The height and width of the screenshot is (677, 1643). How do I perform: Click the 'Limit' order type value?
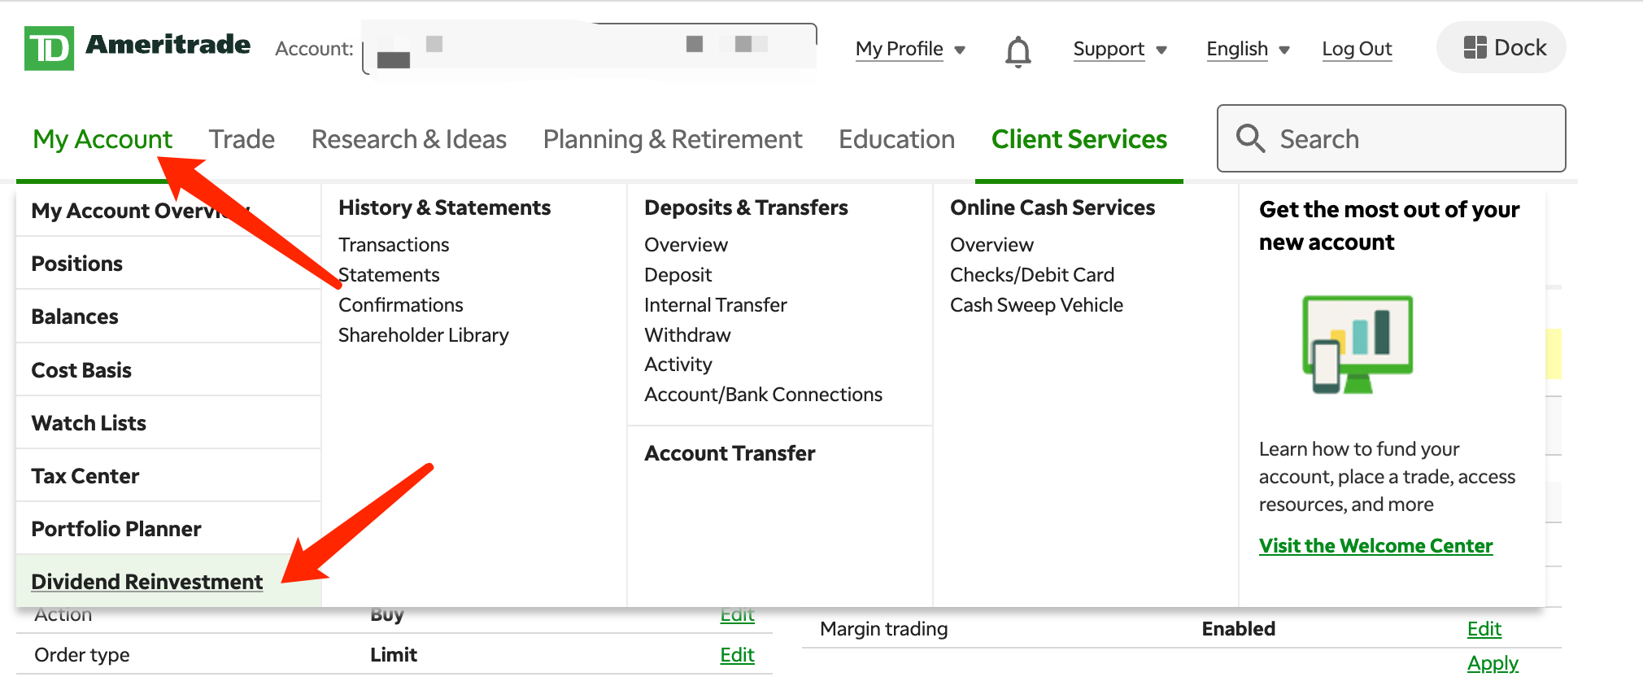(394, 655)
